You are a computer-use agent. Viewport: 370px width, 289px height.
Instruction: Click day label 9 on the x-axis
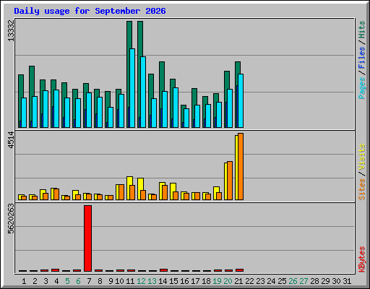pyautogui.click(x=111, y=281)
